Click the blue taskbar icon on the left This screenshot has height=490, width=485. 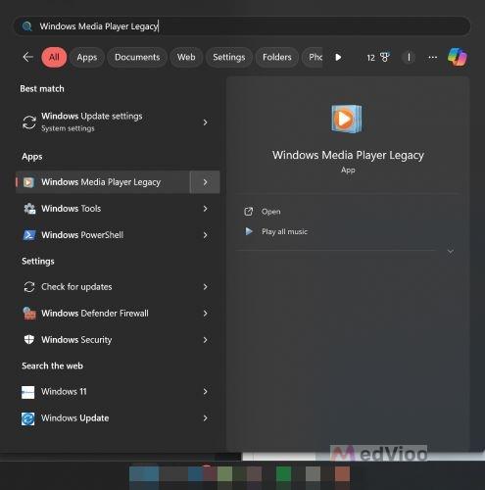[x=144, y=474]
